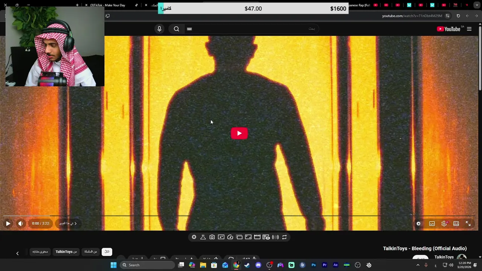Click the large red play button on video
Image resolution: width=482 pixels, height=271 pixels.
tap(239, 133)
